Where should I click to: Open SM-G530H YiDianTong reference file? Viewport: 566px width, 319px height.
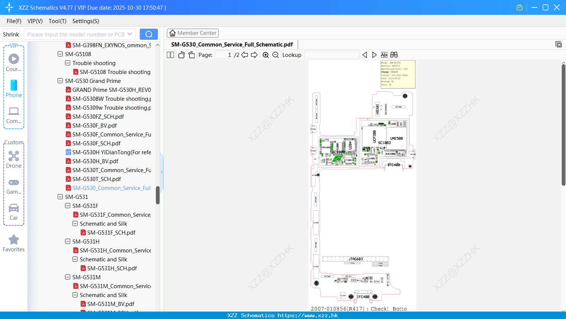[108, 152]
